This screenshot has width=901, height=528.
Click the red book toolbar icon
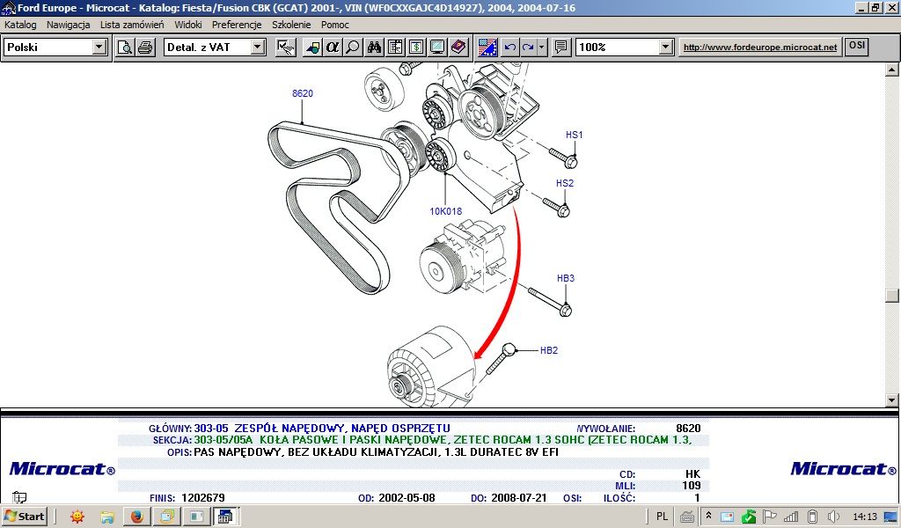tap(458, 48)
